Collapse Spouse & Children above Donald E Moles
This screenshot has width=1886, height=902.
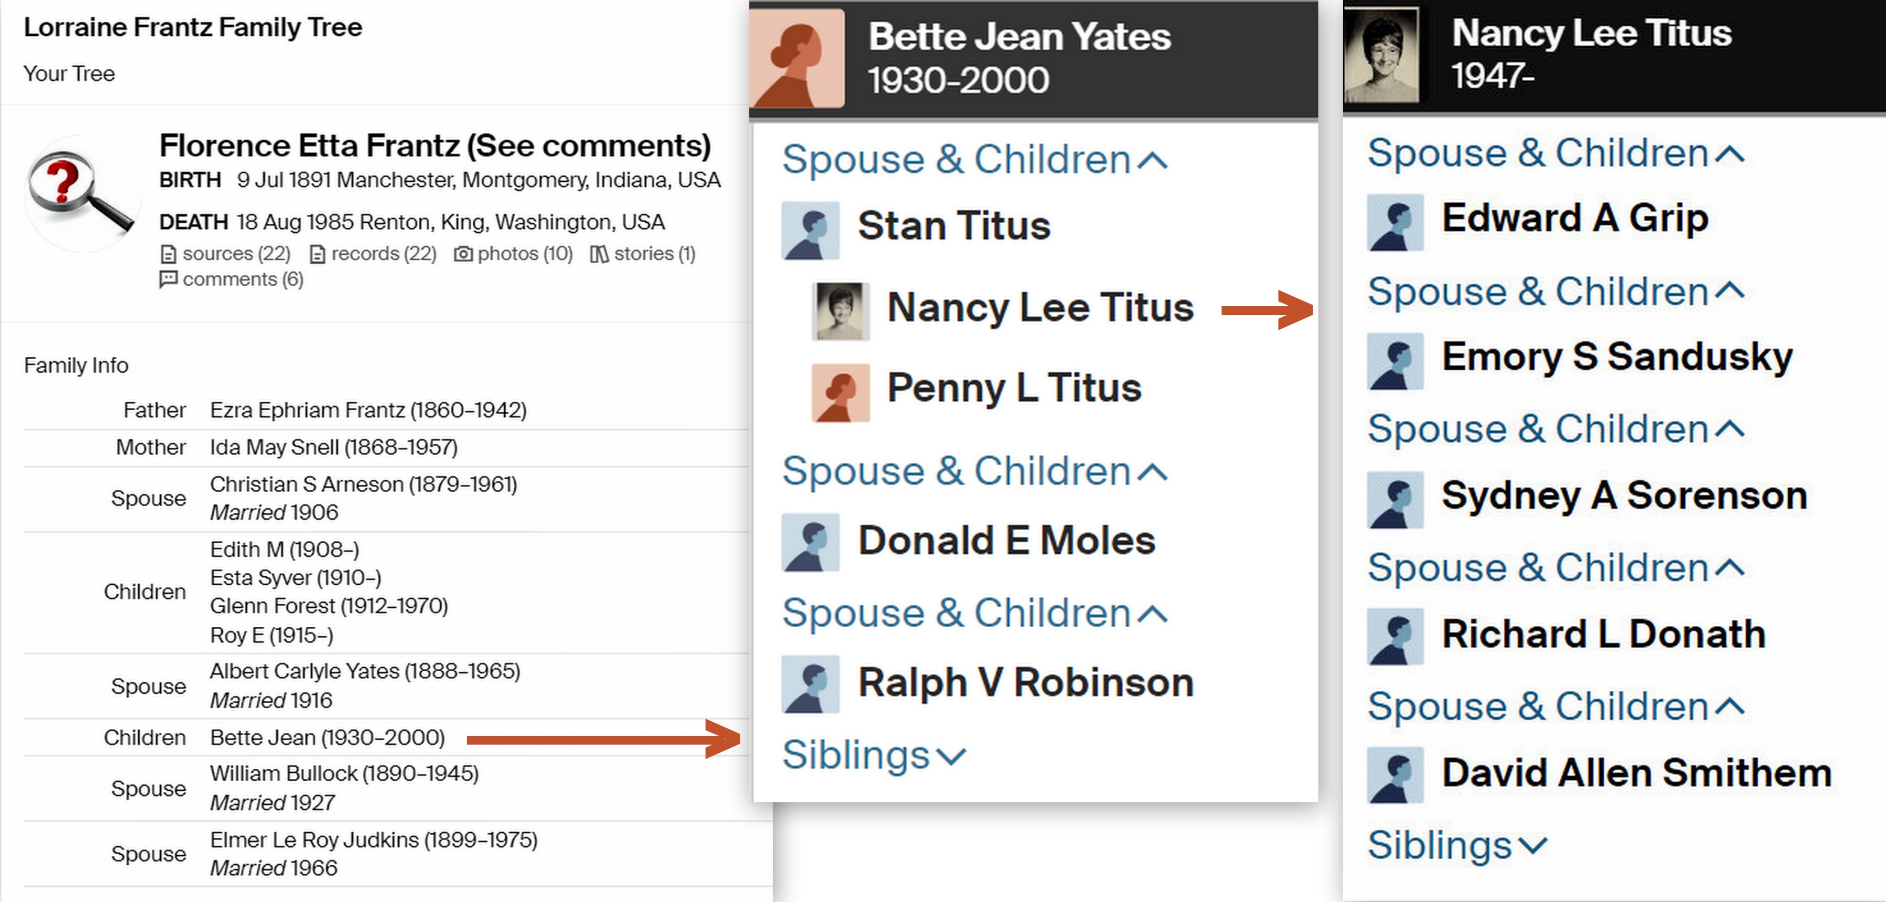(974, 471)
